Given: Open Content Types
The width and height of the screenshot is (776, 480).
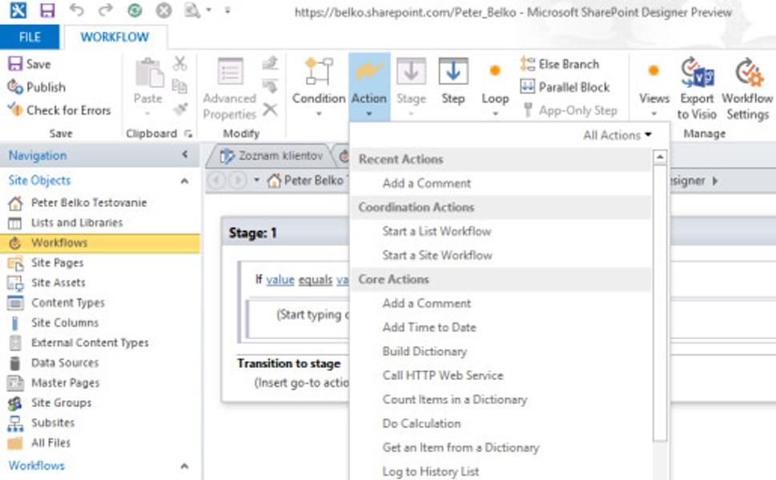Looking at the screenshot, I should [x=56, y=302].
